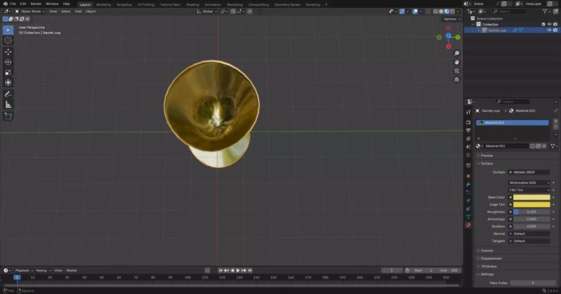Click Metallic BSDF surface shader button
Image resolution: width=561 pixels, height=294 pixels.
[x=529, y=172]
